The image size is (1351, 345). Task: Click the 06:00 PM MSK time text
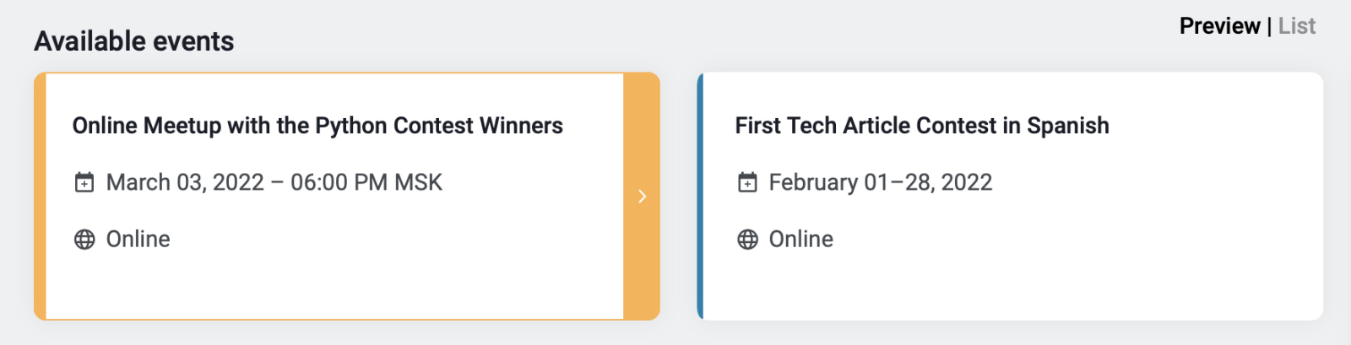point(366,182)
